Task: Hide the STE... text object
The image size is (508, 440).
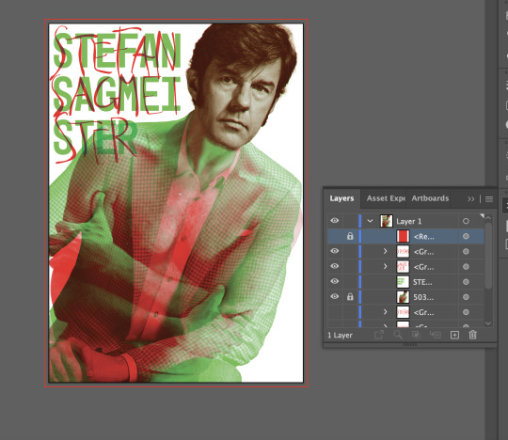Action: pos(335,281)
